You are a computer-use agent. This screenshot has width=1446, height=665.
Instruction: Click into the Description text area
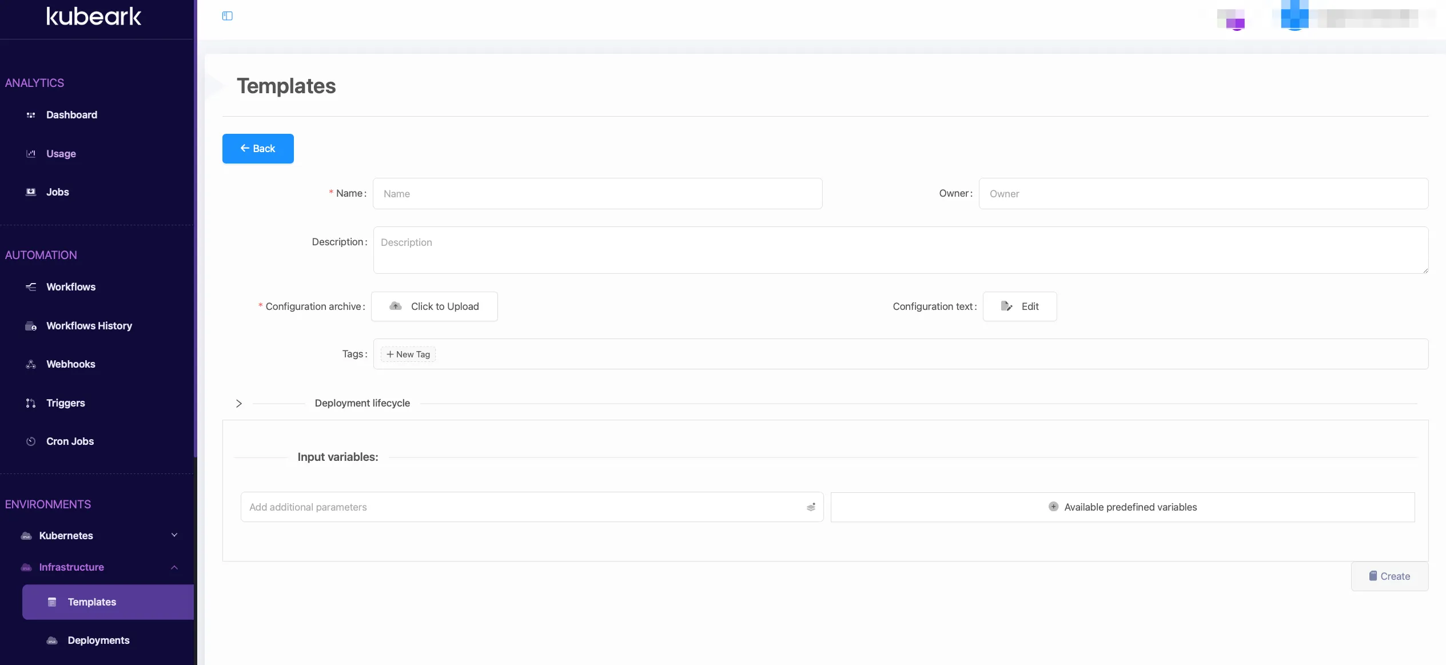pyautogui.click(x=901, y=250)
